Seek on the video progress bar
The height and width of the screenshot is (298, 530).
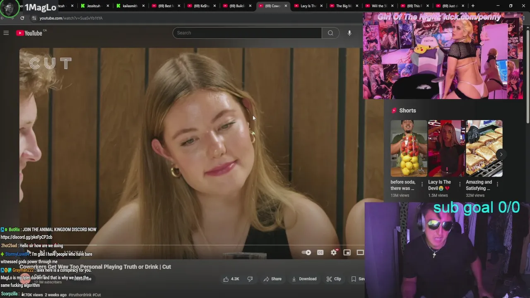[x=191, y=245]
